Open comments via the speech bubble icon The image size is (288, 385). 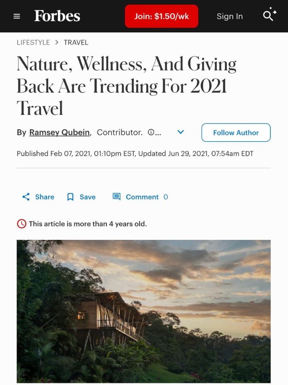click(116, 197)
